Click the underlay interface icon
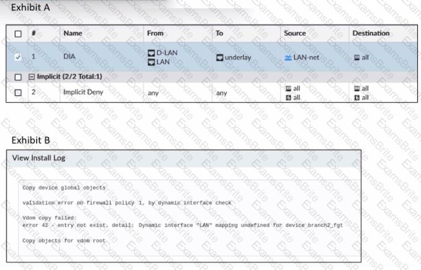This screenshot has height=270, width=421. click(x=219, y=57)
